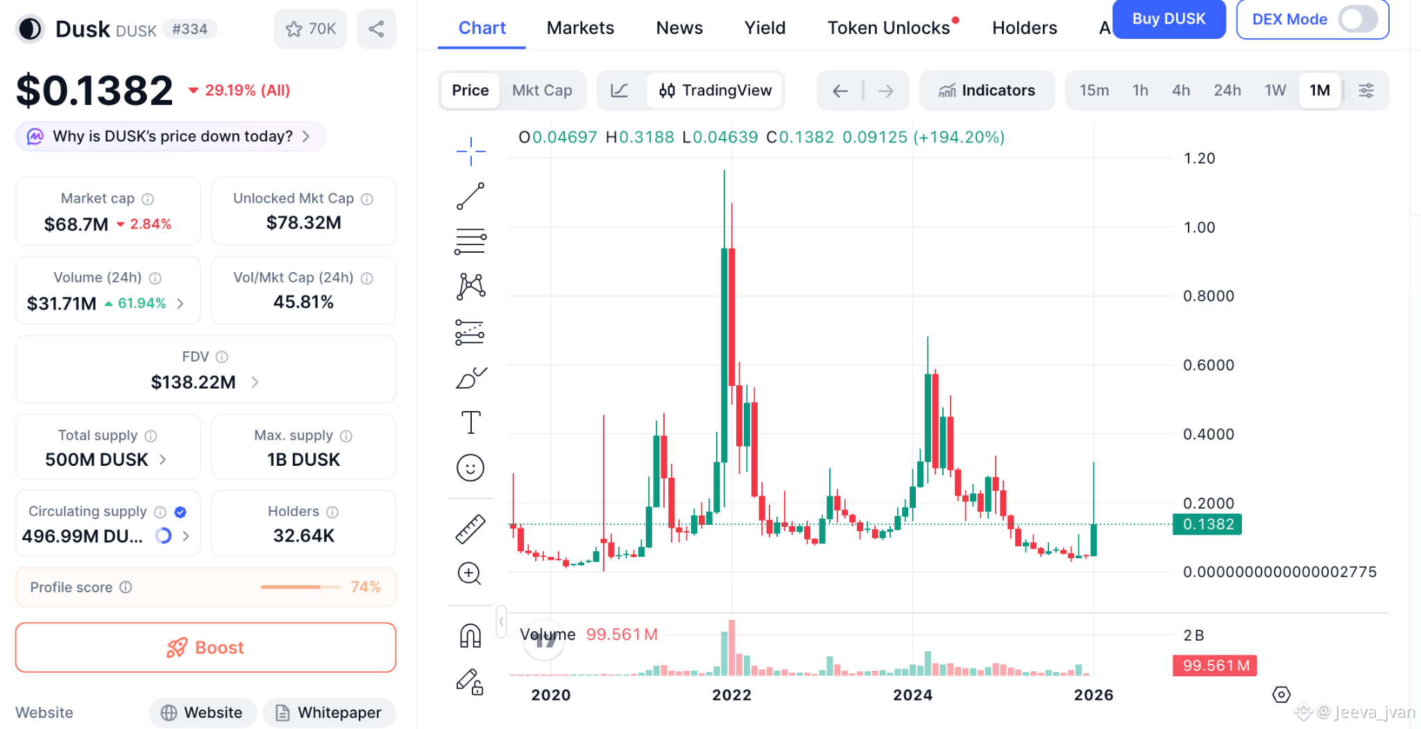
Task: Click the circulating supply progress ring
Action: [163, 536]
